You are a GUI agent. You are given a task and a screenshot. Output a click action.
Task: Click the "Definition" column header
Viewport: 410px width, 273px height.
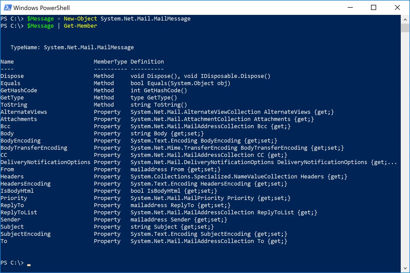[x=147, y=62]
